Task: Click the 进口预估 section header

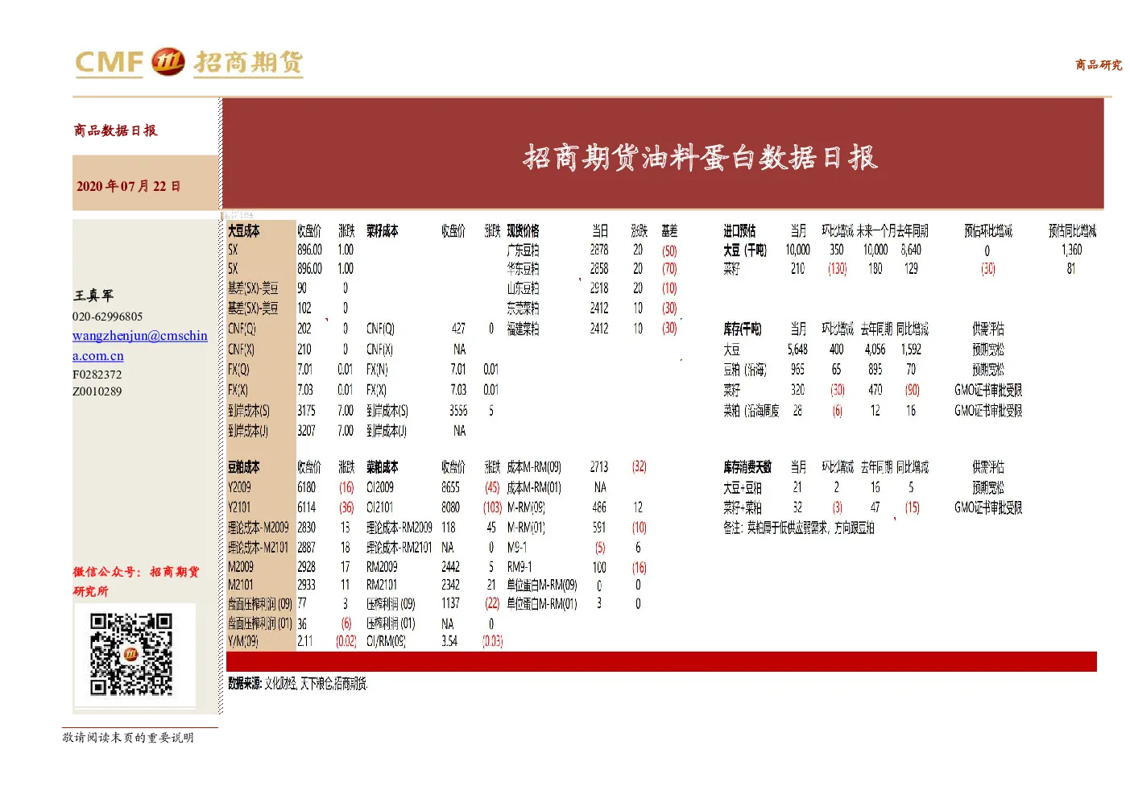Action: (739, 231)
